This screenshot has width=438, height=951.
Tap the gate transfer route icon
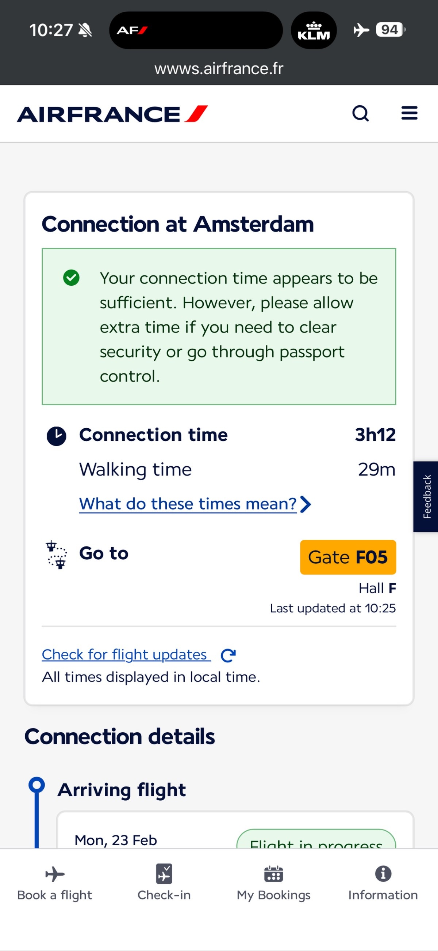tap(57, 555)
